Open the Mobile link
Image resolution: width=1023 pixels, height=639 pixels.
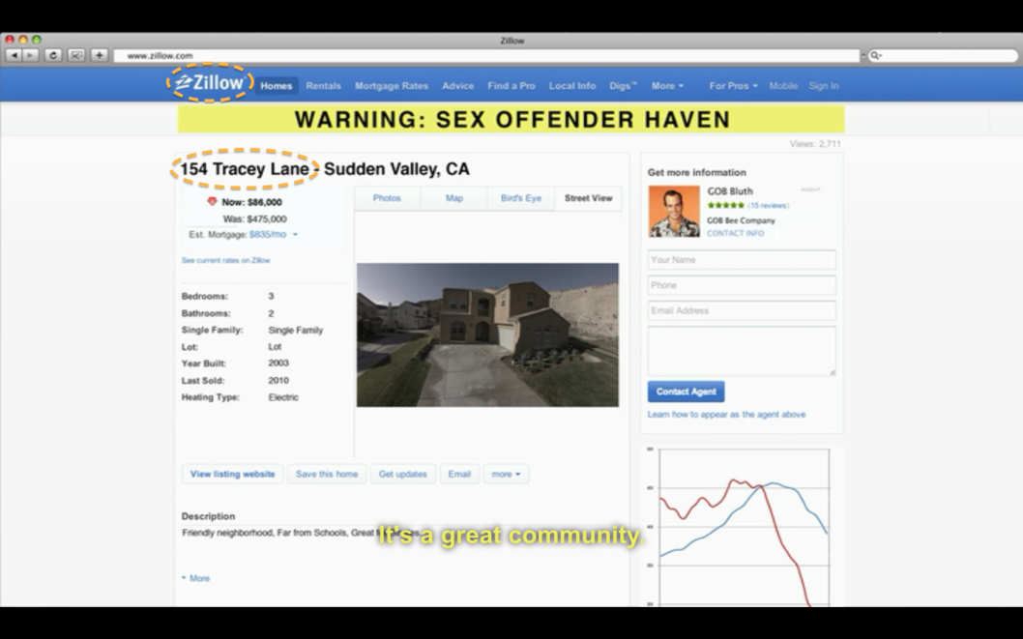pyautogui.click(x=783, y=86)
